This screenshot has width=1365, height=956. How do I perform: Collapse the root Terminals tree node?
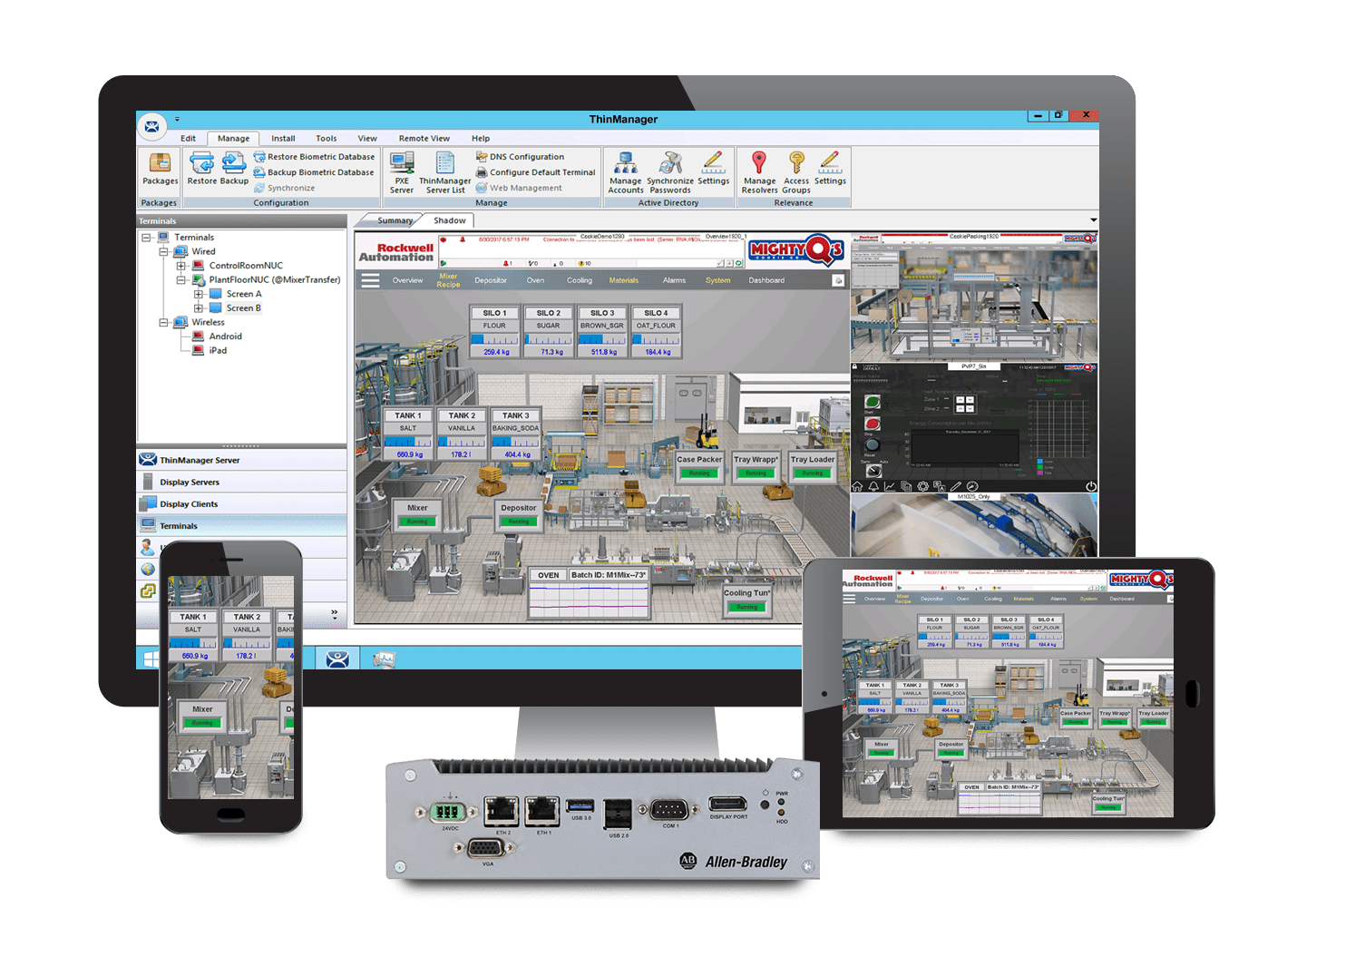pyautogui.click(x=146, y=238)
